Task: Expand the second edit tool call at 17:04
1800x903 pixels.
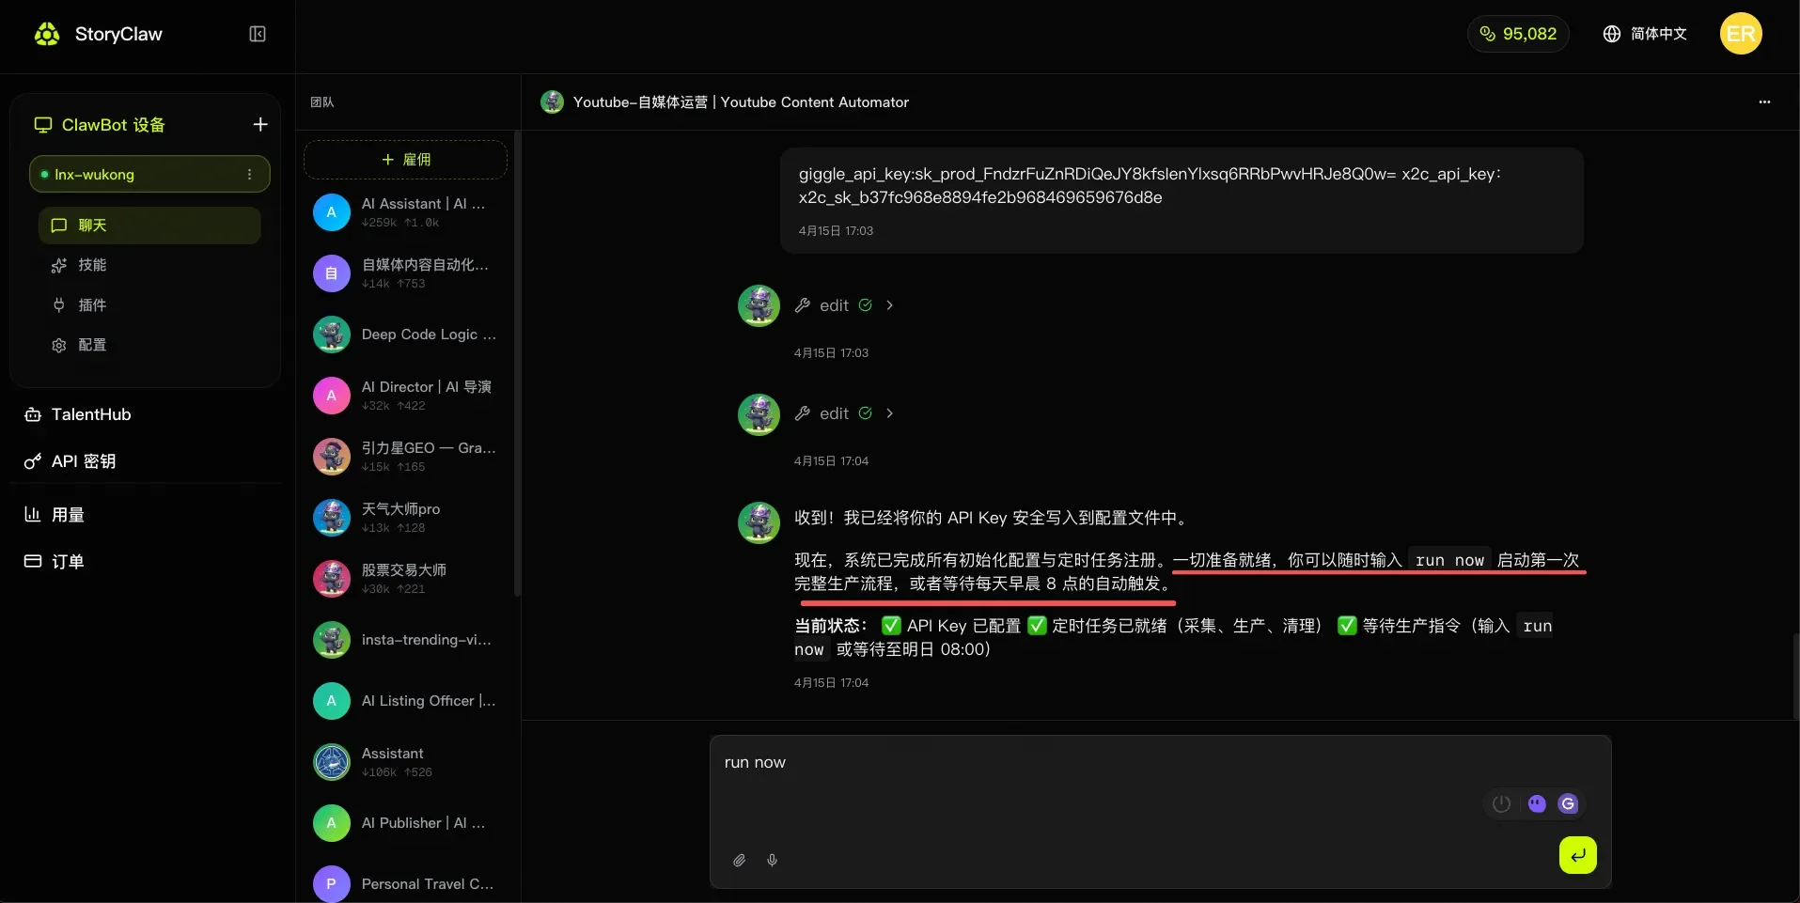Action: click(889, 413)
